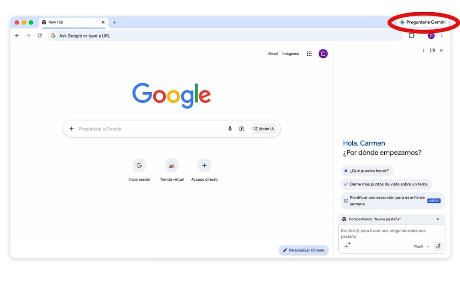Dismiss Compartiendo "Nueva pestaña" chip
Screen dimensions: 460x283
click(x=438, y=219)
